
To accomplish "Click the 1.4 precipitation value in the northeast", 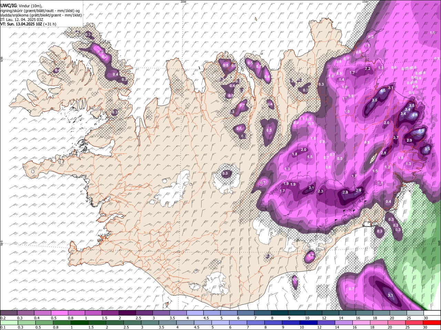I will click(x=342, y=79).
